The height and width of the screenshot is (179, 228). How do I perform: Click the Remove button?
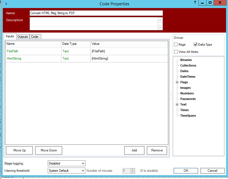(x=157, y=150)
